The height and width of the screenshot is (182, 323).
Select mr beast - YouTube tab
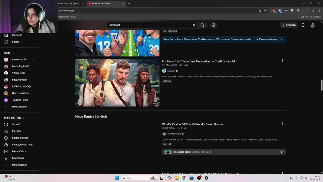point(106,4)
